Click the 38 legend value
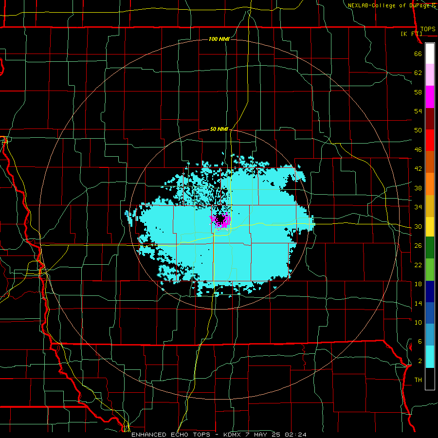 (418, 188)
